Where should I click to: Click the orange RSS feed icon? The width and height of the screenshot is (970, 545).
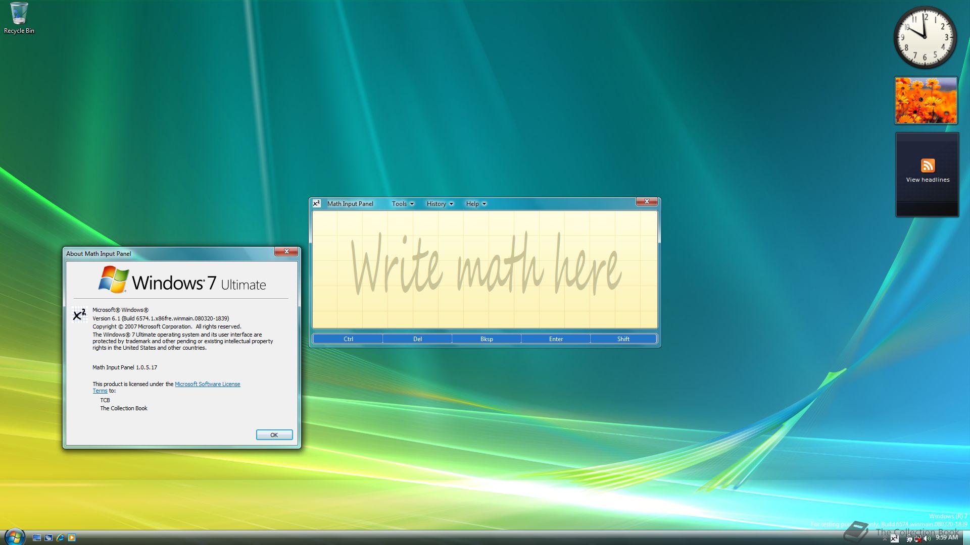click(x=928, y=166)
